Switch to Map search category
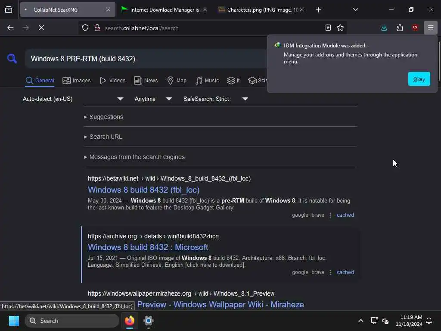Viewport: 441px width, 331px height. (177, 81)
